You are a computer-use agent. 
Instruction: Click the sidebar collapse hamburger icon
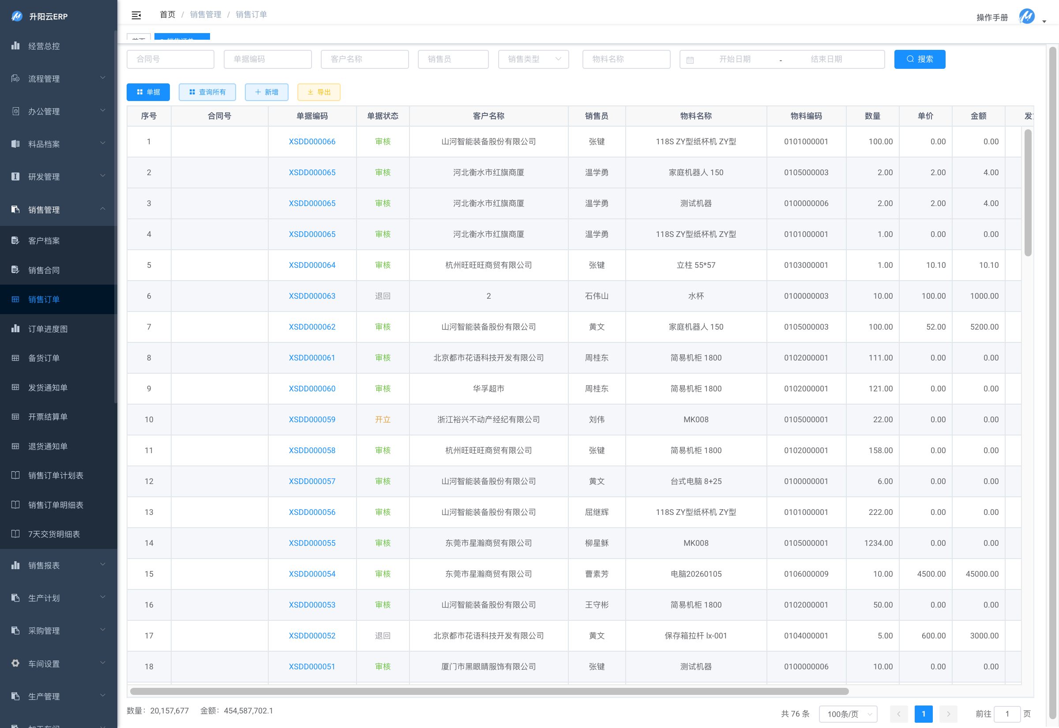pyautogui.click(x=136, y=15)
